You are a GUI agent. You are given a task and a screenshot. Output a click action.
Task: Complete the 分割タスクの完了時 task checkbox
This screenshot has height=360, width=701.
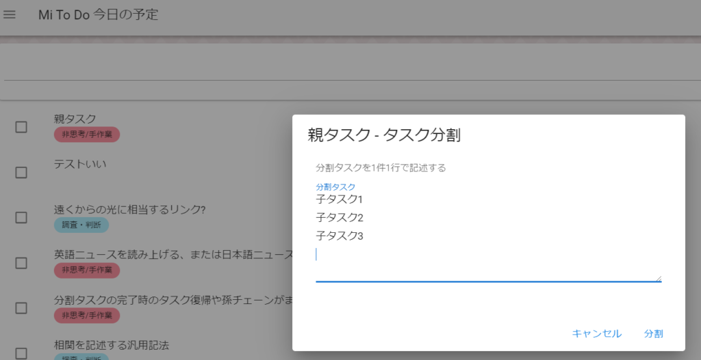[x=21, y=308]
